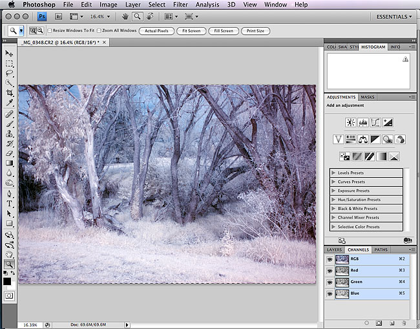Select the Blue channel thumbnail
The width and height of the screenshot is (420, 329).
click(x=341, y=293)
